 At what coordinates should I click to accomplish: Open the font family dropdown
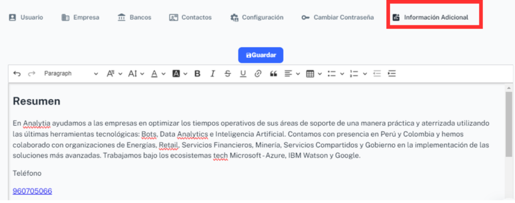click(x=114, y=74)
